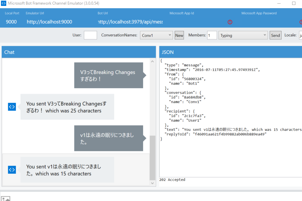Click the JSON "type": "message" line

tap(184, 65)
